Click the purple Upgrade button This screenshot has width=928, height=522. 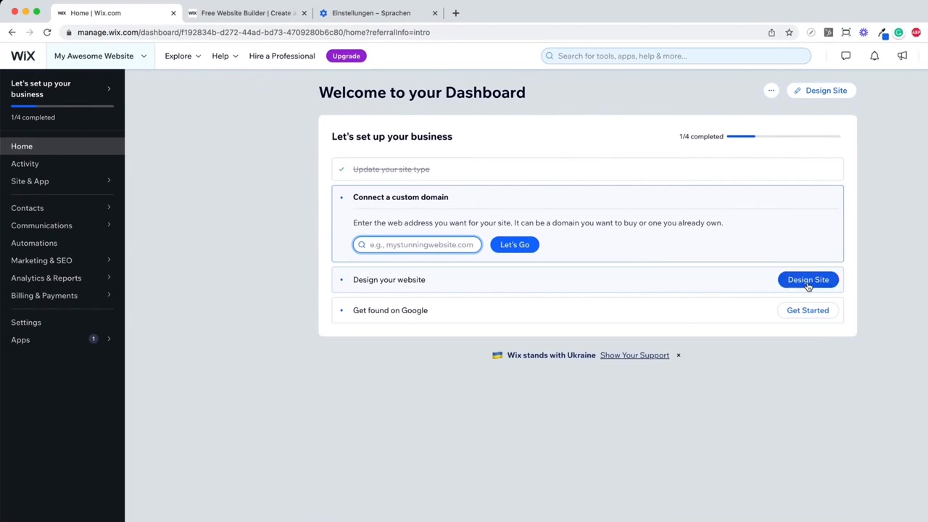(x=346, y=56)
